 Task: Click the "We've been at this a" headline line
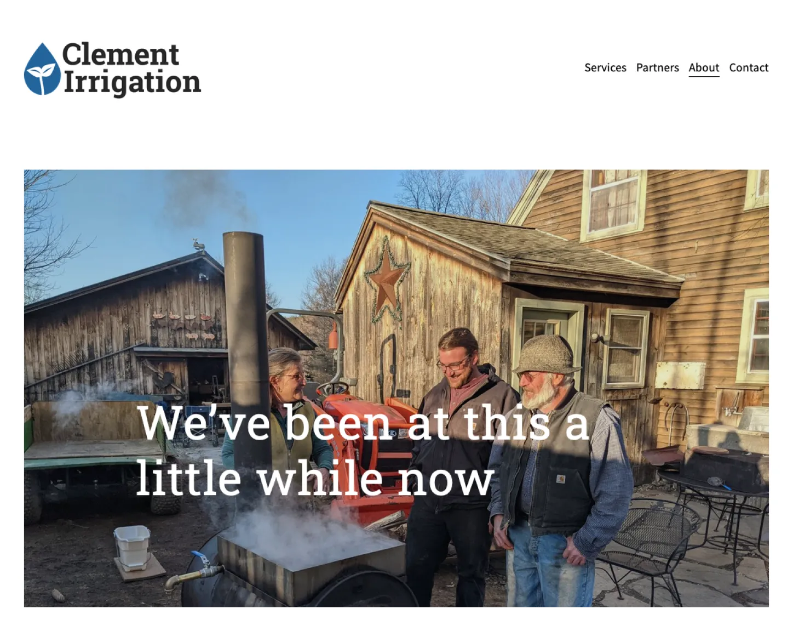363,422
